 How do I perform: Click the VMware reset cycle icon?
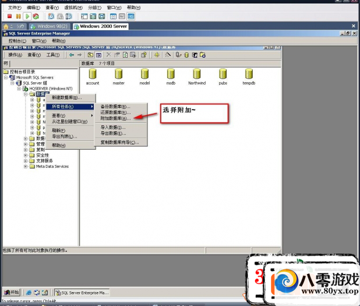click(x=36, y=16)
